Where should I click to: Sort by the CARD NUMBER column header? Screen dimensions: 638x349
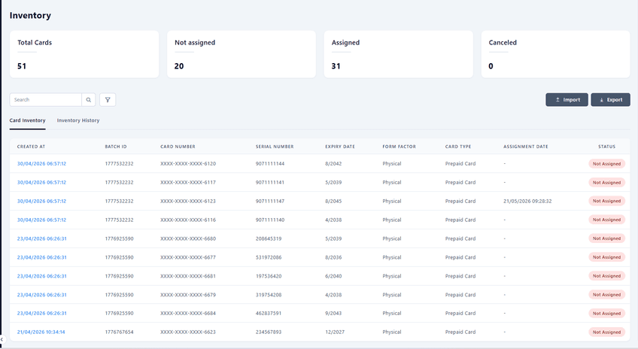click(x=178, y=147)
